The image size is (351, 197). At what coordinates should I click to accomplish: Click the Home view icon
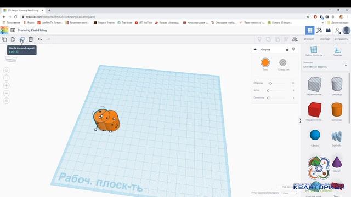coord(7,71)
